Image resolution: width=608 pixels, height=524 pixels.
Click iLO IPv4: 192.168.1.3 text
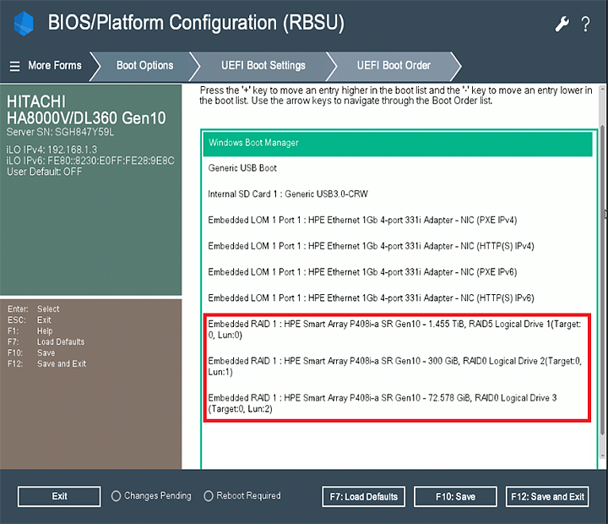point(52,150)
